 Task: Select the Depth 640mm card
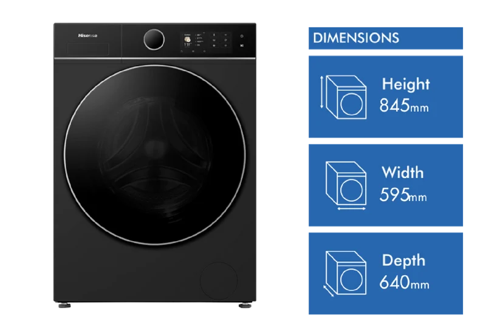pyautogui.click(x=386, y=273)
